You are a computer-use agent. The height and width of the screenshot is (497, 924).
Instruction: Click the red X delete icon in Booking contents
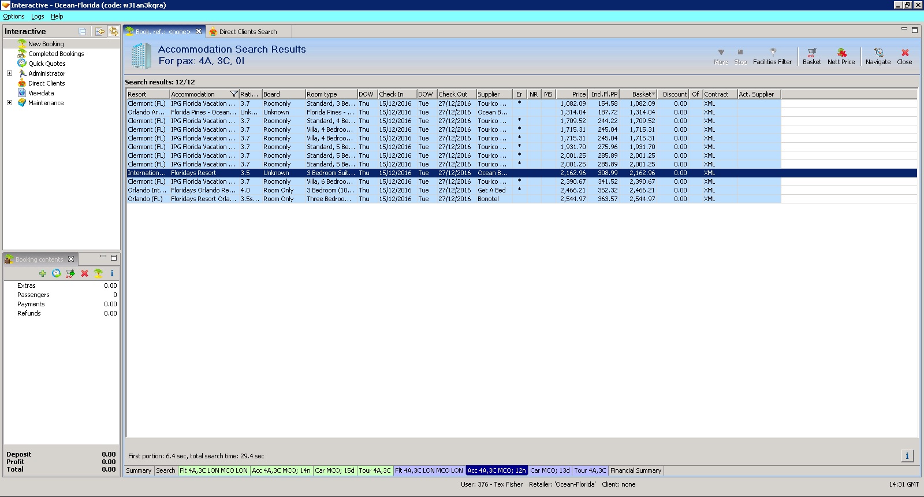pos(84,273)
